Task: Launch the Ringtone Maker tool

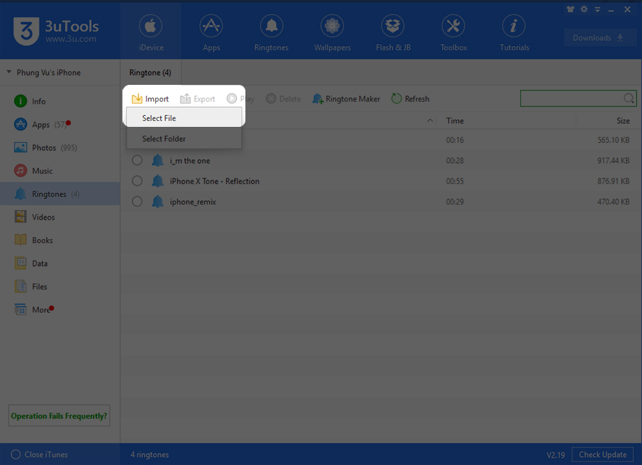Action: (346, 99)
